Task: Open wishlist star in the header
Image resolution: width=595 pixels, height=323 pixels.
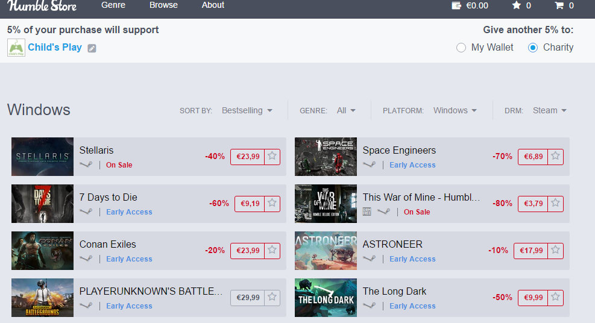Action: 517,5
